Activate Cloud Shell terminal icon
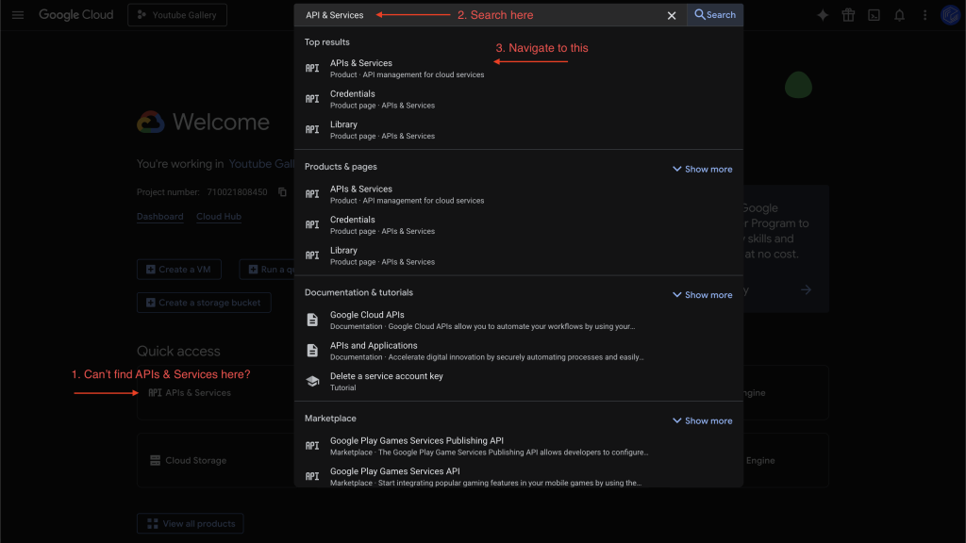Image resolution: width=966 pixels, height=543 pixels. (874, 15)
